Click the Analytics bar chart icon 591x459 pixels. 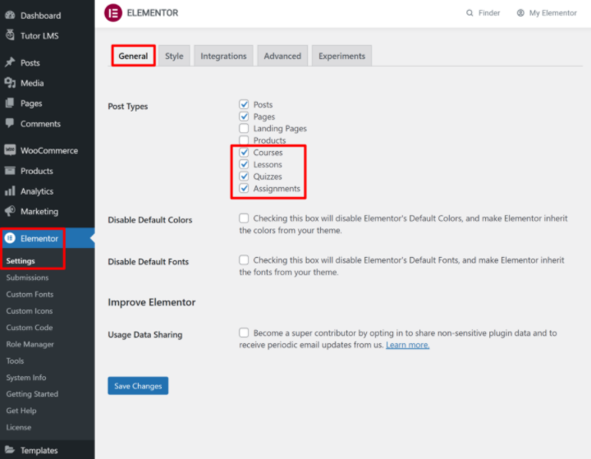click(x=10, y=191)
